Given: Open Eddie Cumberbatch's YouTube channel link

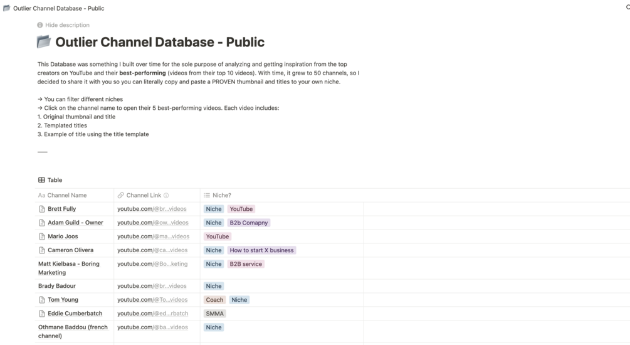Looking at the screenshot, I should pyautogui.click(x=152, y=314).
